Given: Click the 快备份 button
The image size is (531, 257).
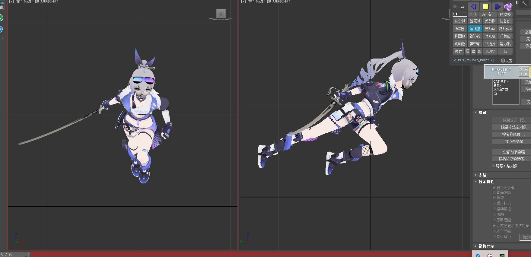Looking at the screenshot, I should [505, 21].
